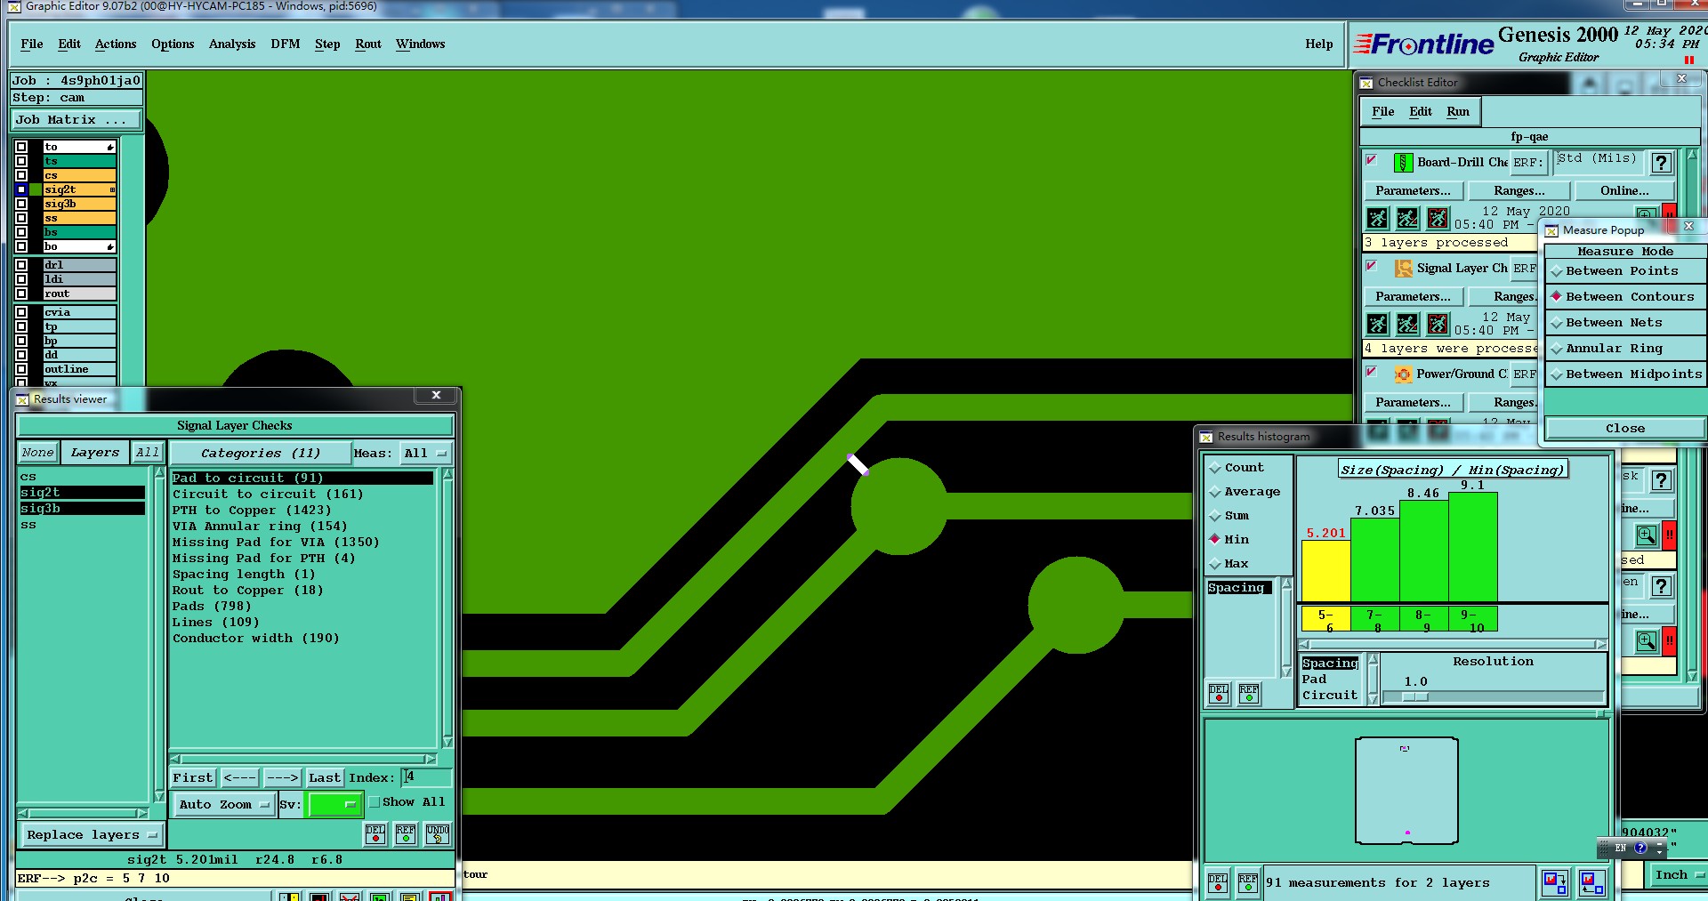
Task: Click next arrow button in Results viewer
Action: (x=282, y=777)
